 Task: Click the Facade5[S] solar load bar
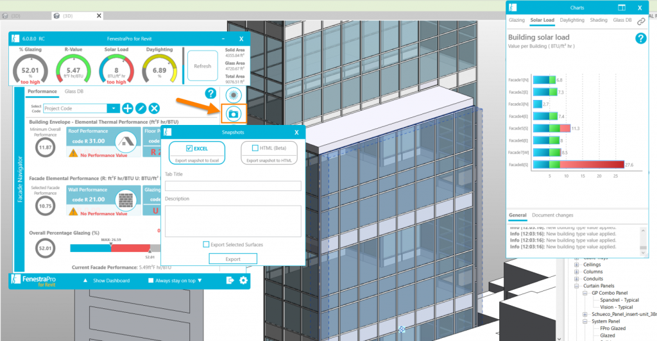click(551, 128)
